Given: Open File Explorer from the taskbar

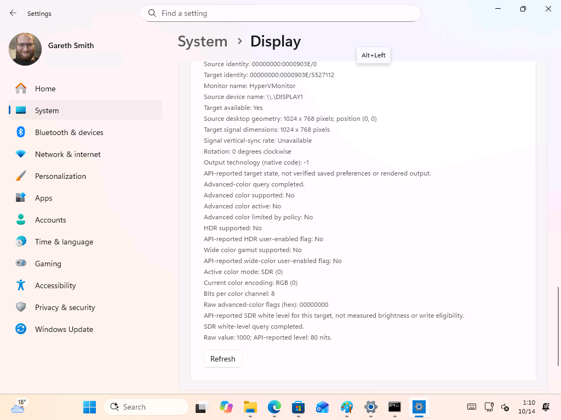Looking at the screenshot, I should point(250,407).
